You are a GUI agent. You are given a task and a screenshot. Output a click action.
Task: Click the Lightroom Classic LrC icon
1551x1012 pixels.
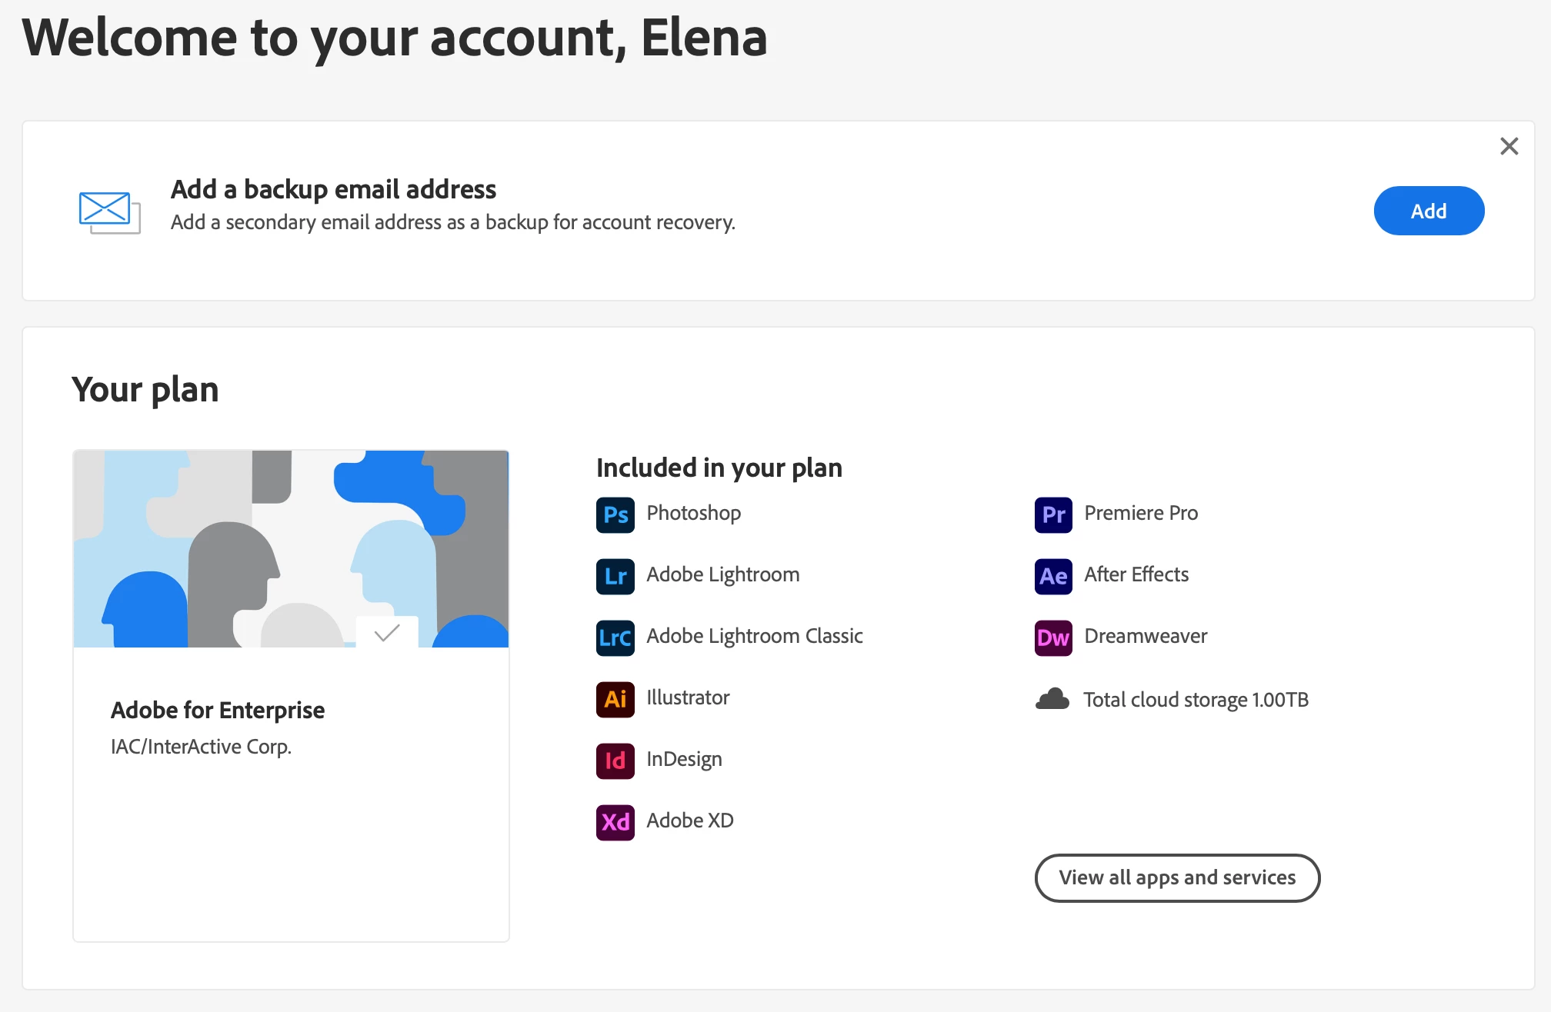615,637
